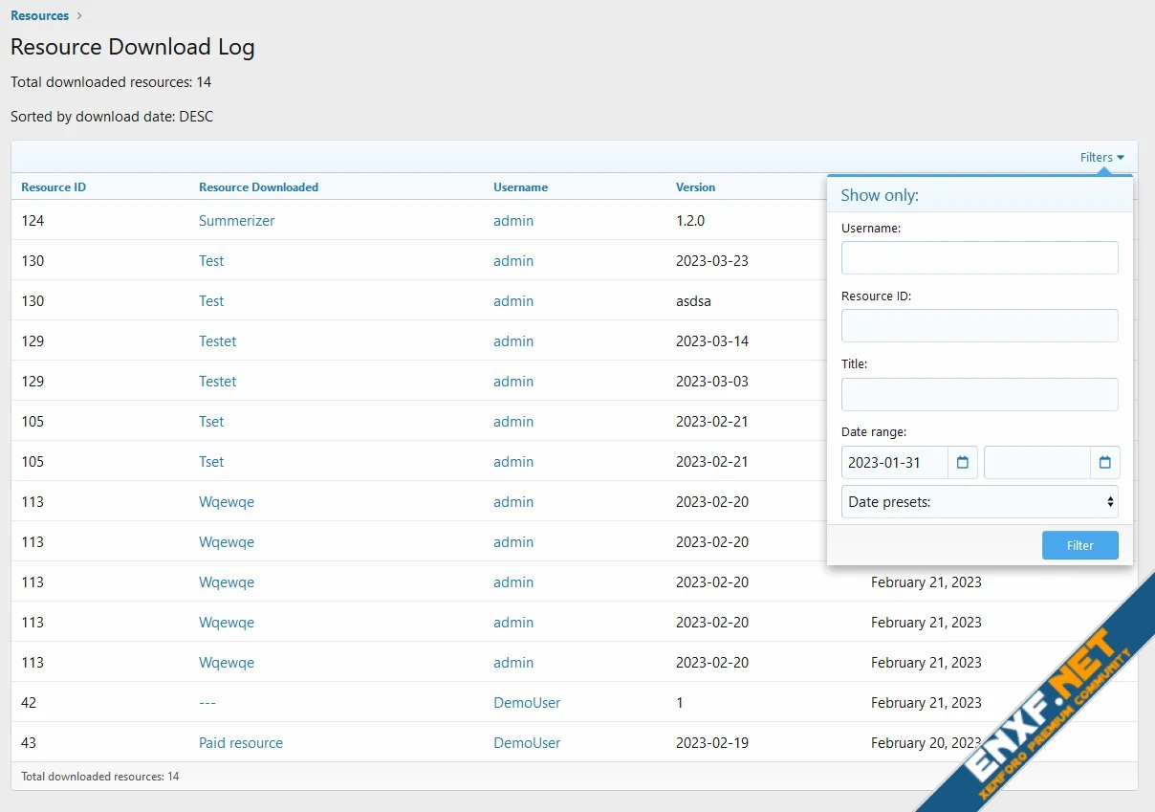Screen dimensions: 1155x812
Task: Open the '---' resource link
Action: [x=207, y=703]
